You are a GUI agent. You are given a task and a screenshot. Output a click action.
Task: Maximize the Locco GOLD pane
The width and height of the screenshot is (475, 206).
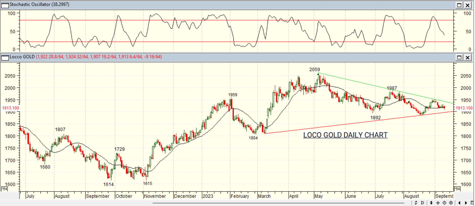click(x=459, y=57)
